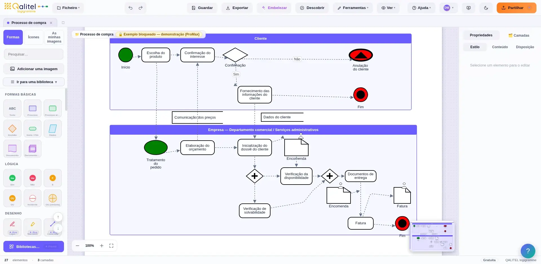This screenshot has width=541, height=264.
Task: Select the Texto (ABC) shape
Action: pos(12,108)
